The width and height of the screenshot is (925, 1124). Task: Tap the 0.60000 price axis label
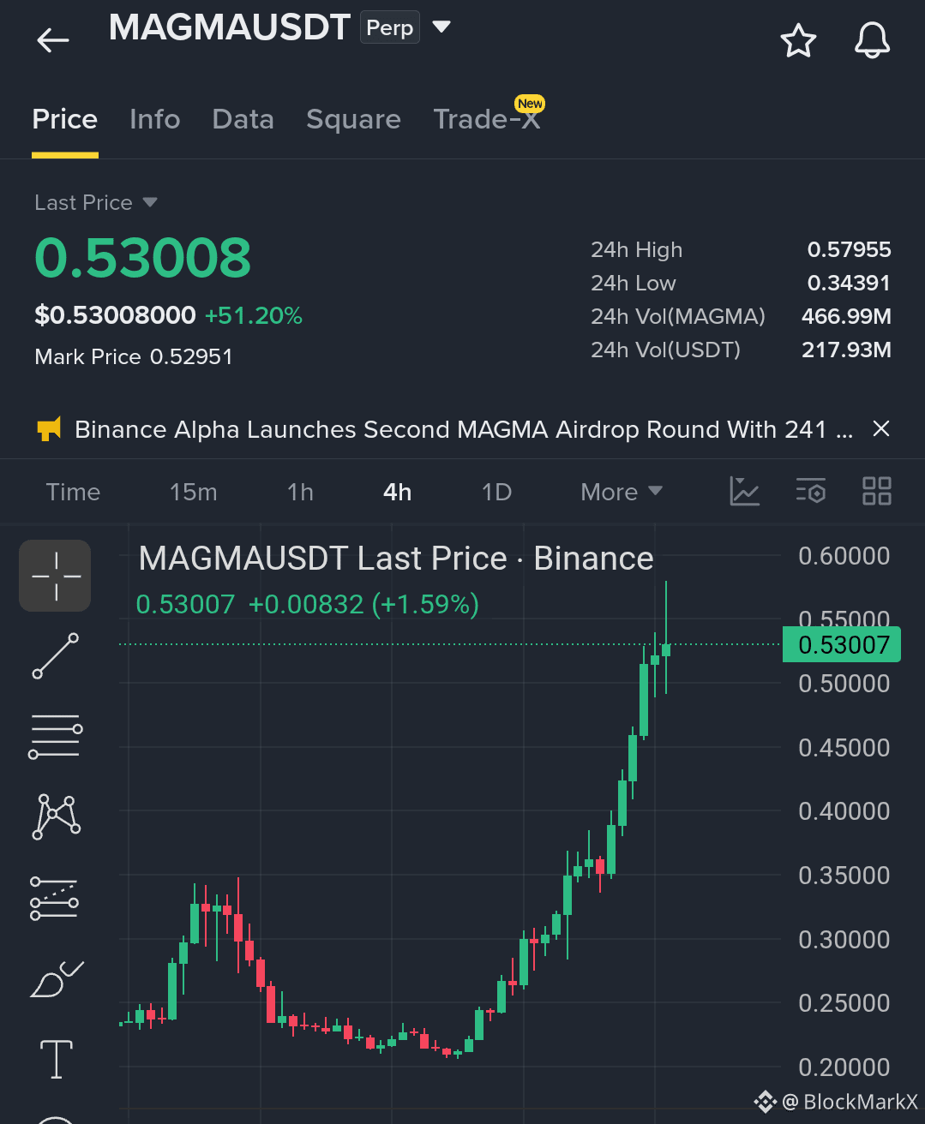pyautogui.click(x=844, y=556)
